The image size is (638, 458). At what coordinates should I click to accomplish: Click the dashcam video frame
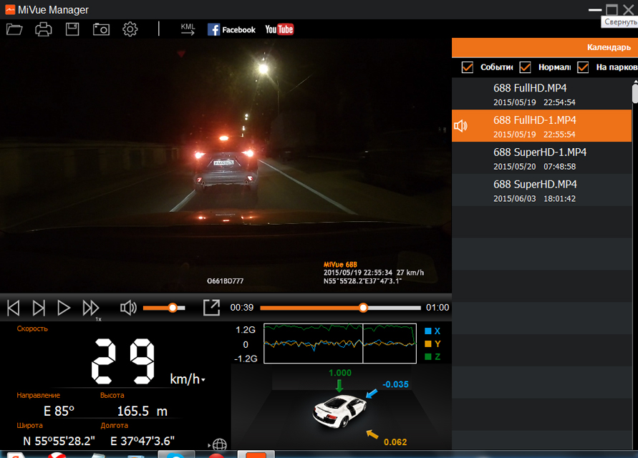coord(226,165)
